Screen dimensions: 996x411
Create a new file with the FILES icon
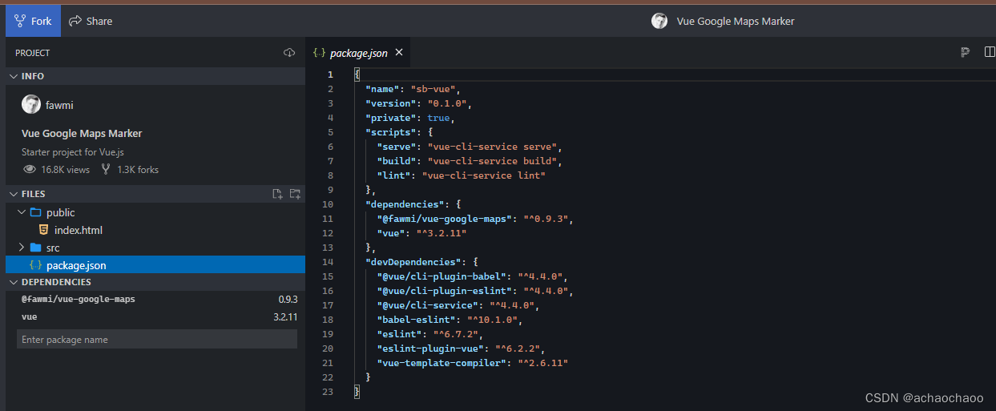pyautogui.click(x=277, y=194)
